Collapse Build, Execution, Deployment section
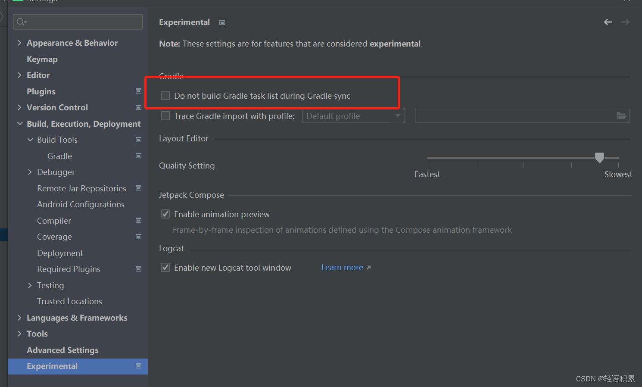The height and width of the screenshot is (387, 642). click(x=19, y=124)
